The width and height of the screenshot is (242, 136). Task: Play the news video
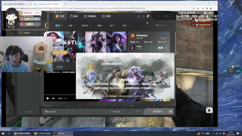click(48, 98)
